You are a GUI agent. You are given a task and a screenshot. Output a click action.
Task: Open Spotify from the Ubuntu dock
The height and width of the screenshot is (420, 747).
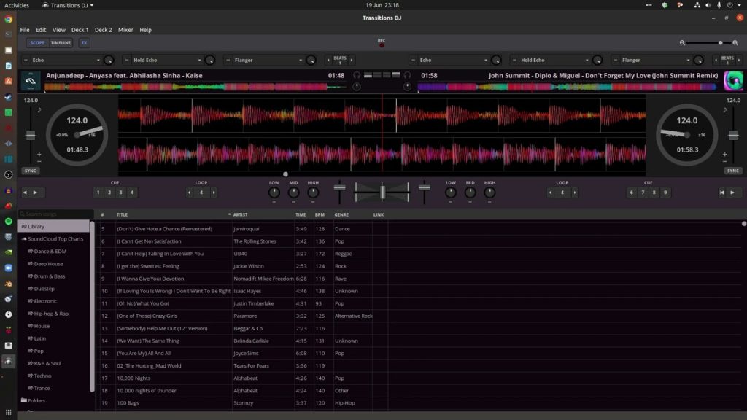(x=8, y=221)
